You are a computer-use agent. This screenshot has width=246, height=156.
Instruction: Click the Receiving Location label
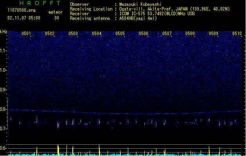coord(91,9)
